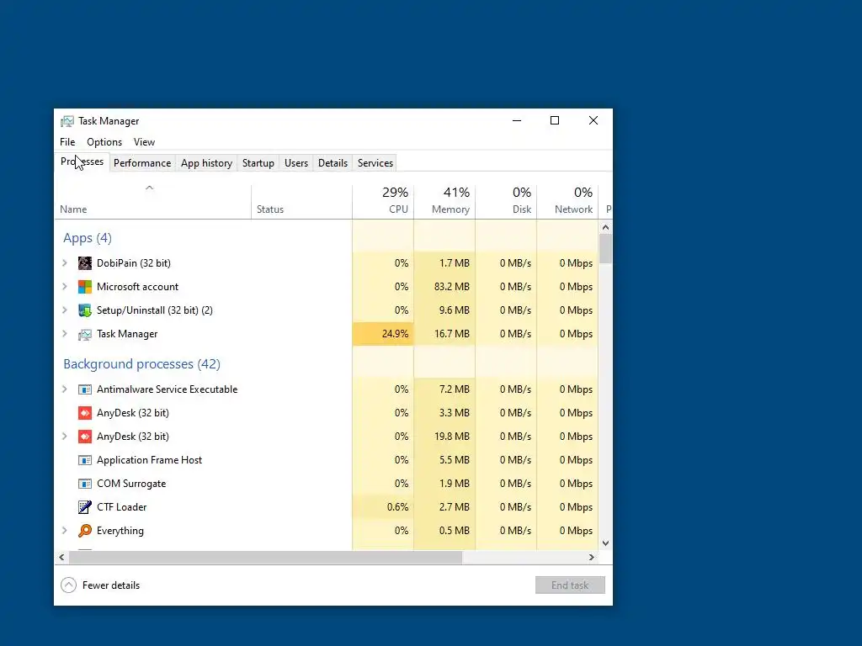This screenshot has width=862, height=646.
Task: Switch to the Users tab
Action: 296,163
